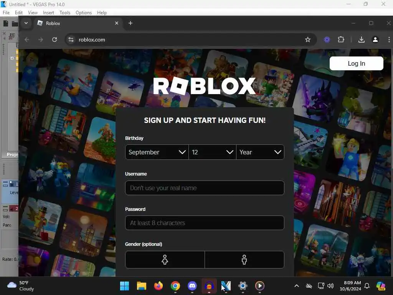
Task: Click the views icon in VEGAS project media panel
Action: pyautogui.click(x=12, y=36)
